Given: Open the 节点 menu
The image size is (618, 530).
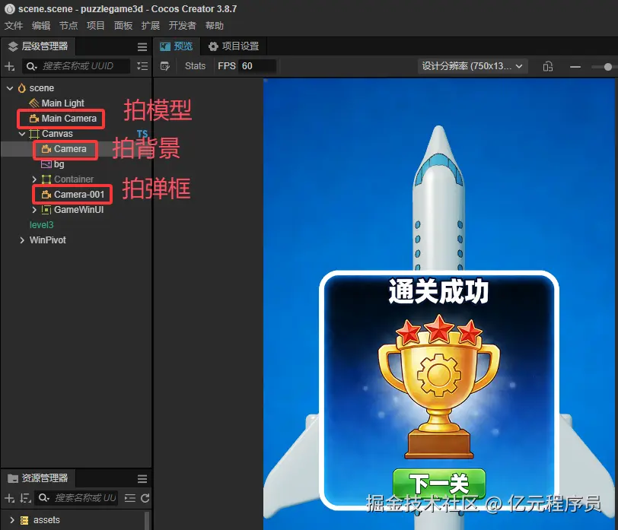Looking at the screenshot, I should tap(68, 26).
